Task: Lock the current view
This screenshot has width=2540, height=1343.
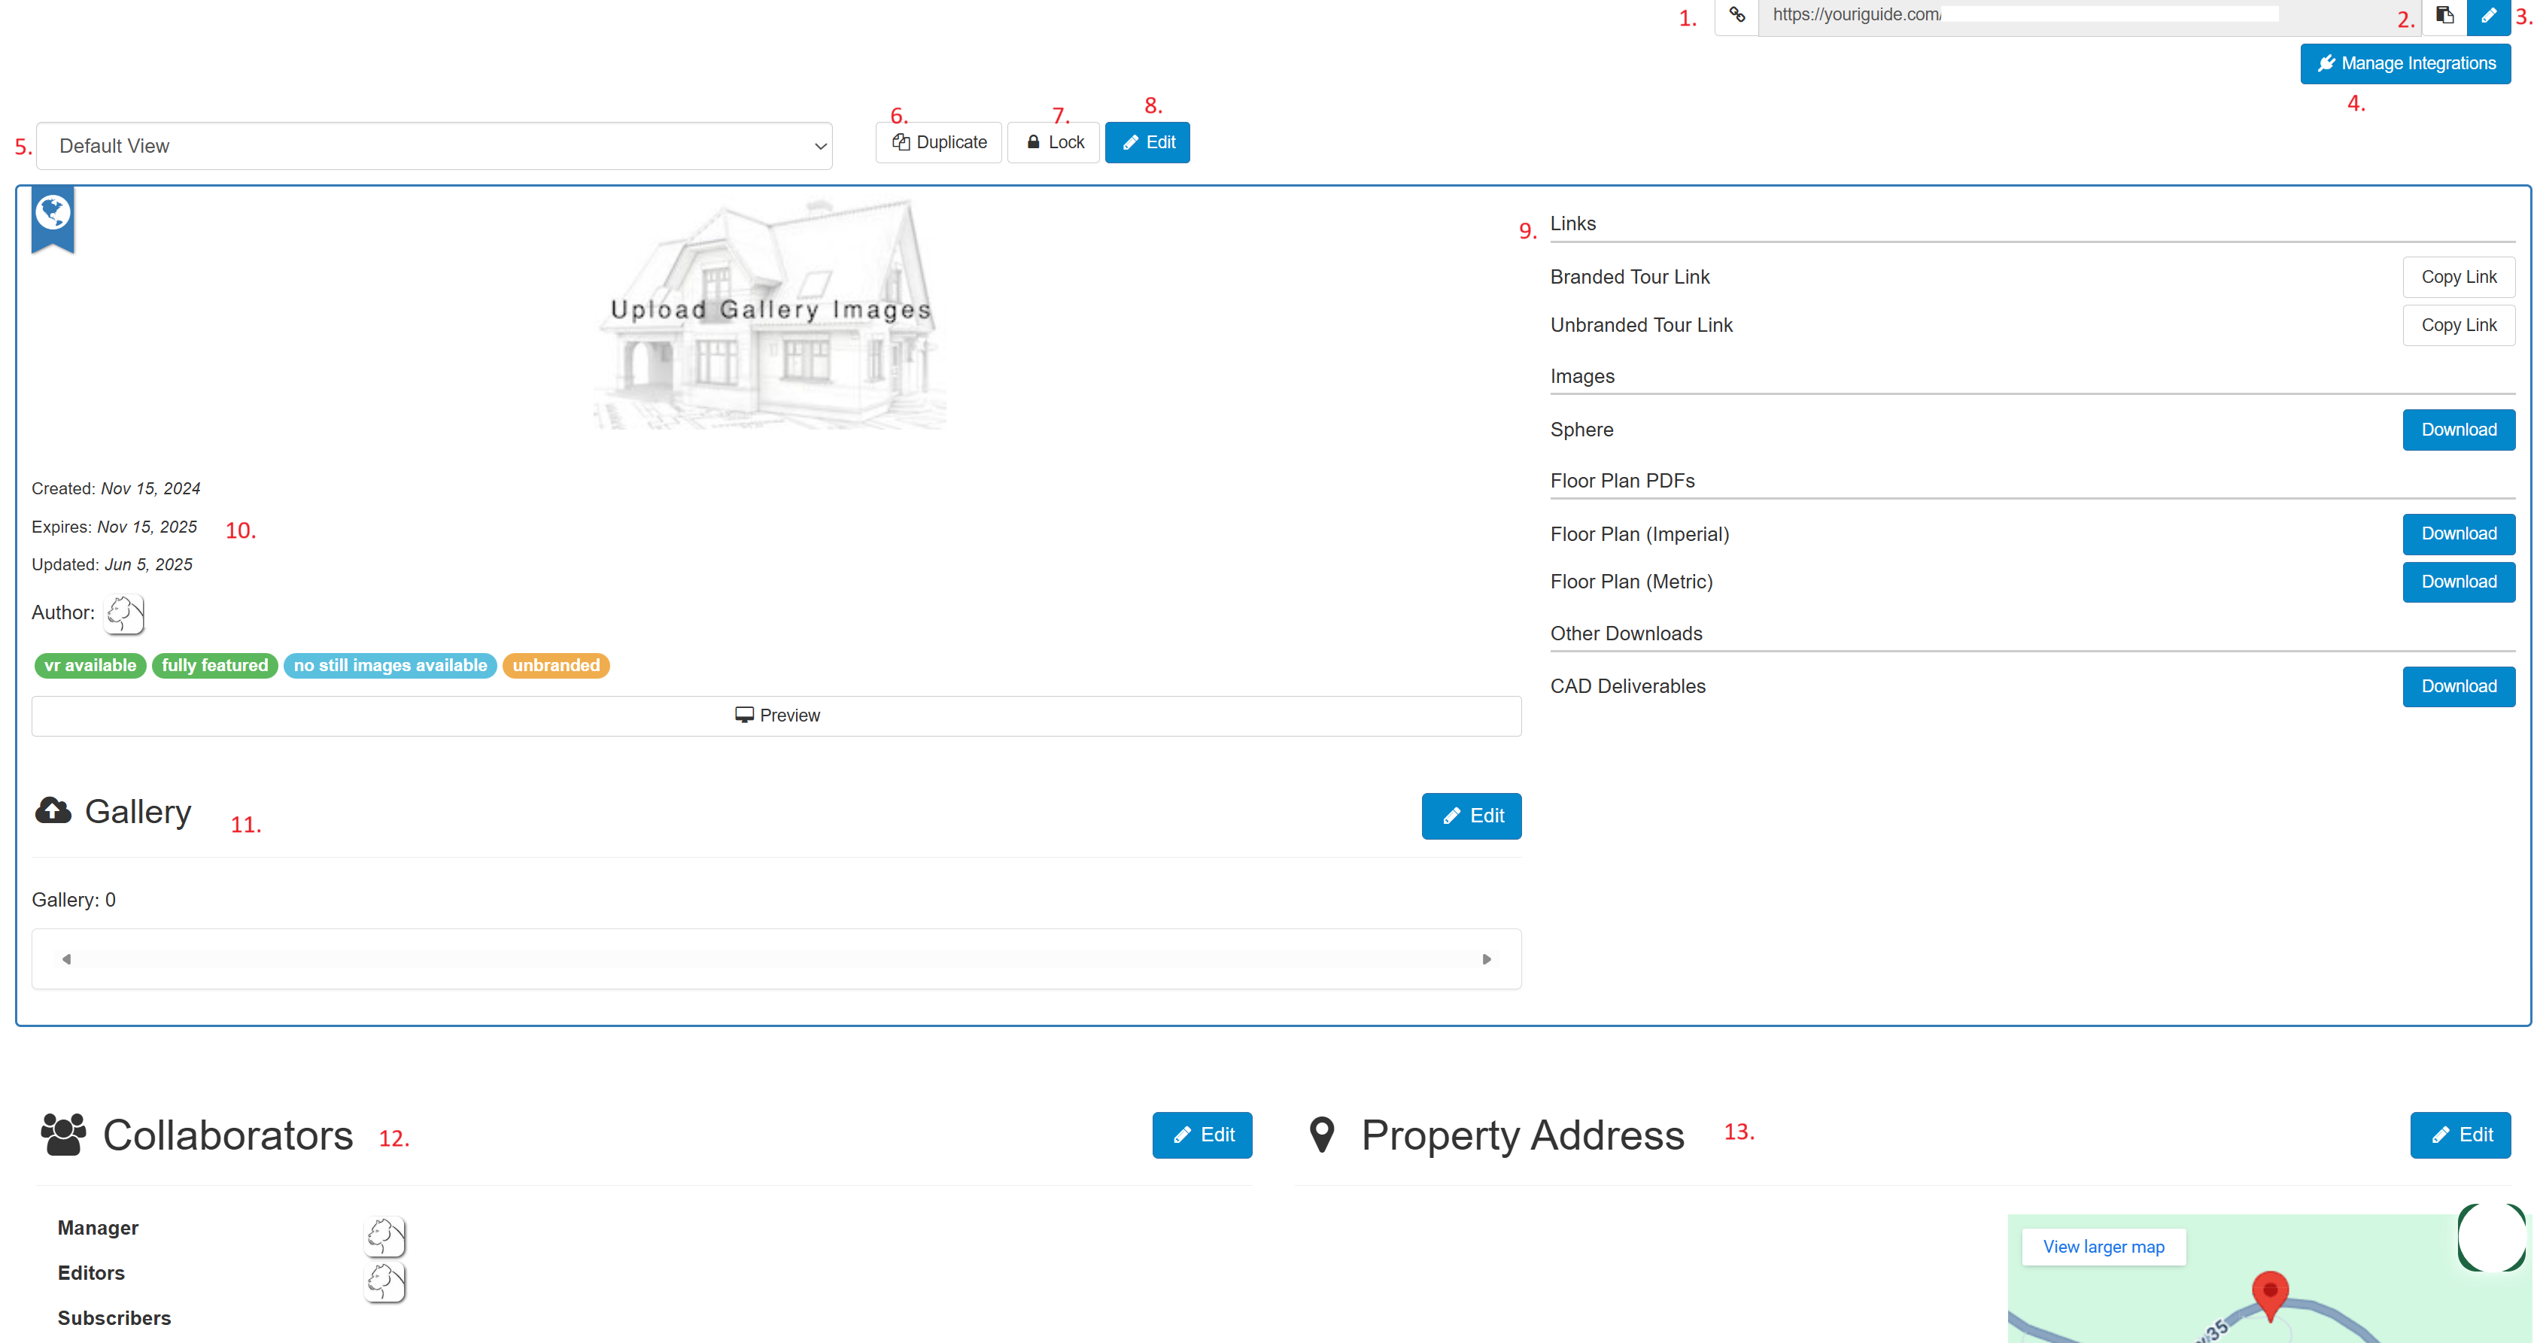Action: (1053, 143)
